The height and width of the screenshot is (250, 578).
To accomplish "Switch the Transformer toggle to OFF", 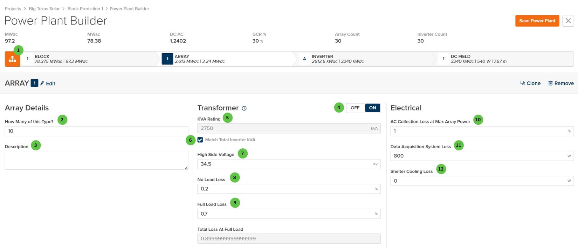I will [355, 108].
